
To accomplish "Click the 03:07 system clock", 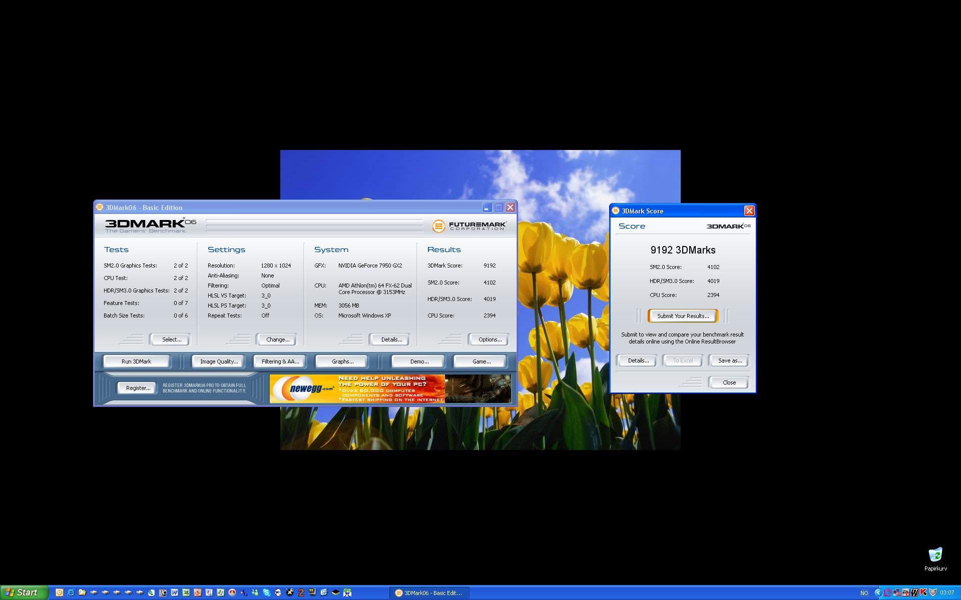I will [947, 593].
